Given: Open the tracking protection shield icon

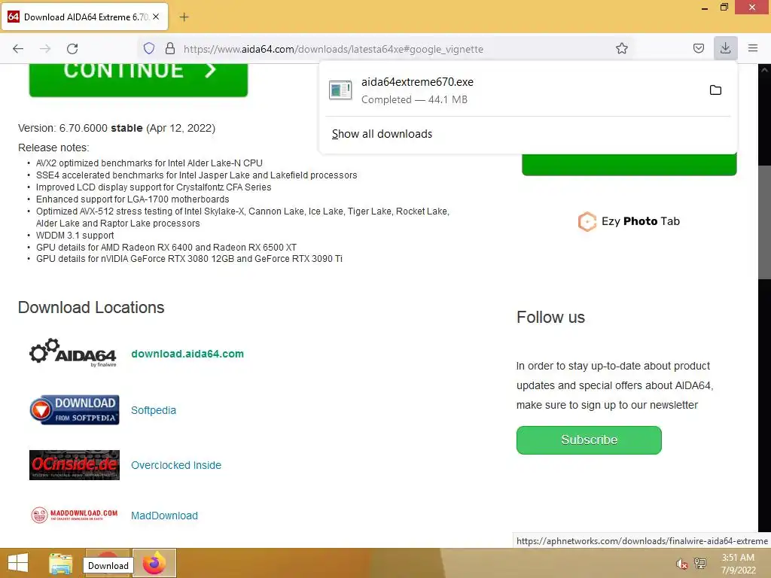Looking at the screenshot, I should click(x=149, y=48).
